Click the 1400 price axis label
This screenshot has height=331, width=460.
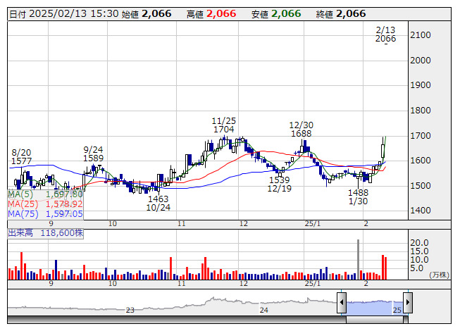(x=421, y=210)
